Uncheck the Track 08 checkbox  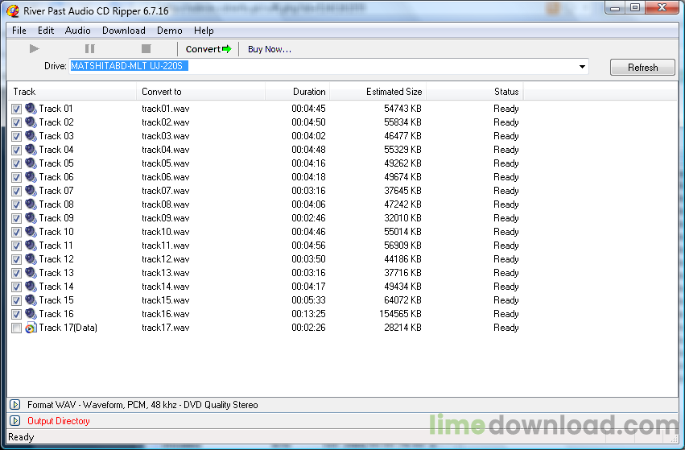click(x=17, y=204)
